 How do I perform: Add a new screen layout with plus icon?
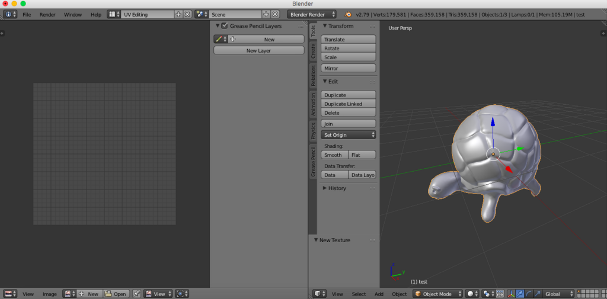click(178, 14)
